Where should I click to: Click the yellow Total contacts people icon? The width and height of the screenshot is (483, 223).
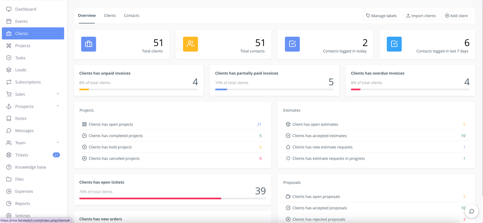coord(190,44)
